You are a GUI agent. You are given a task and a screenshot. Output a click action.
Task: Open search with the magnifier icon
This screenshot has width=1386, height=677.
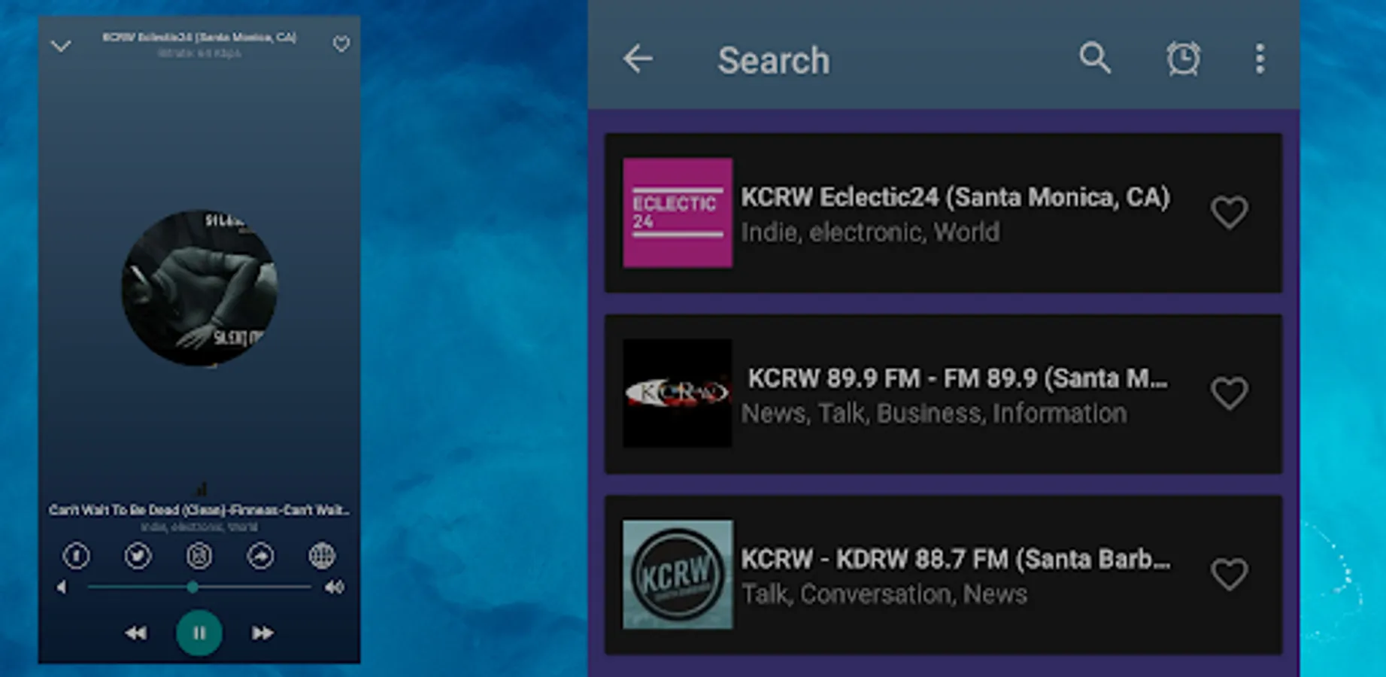point(1095,58)
